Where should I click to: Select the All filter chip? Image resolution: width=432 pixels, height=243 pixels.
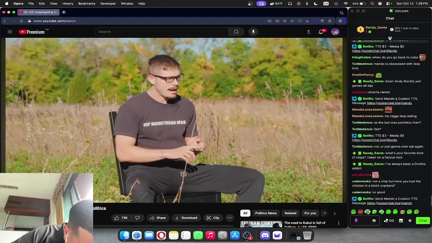coord(245,213)
